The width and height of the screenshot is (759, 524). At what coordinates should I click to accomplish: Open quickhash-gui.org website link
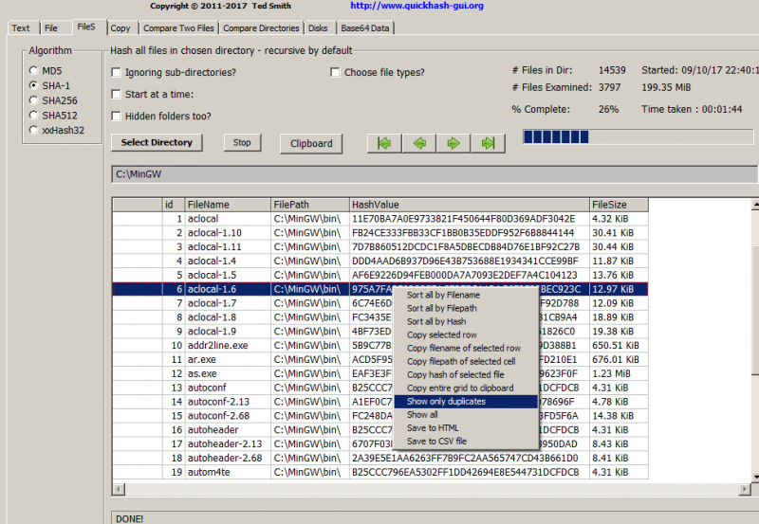(417, 6)
